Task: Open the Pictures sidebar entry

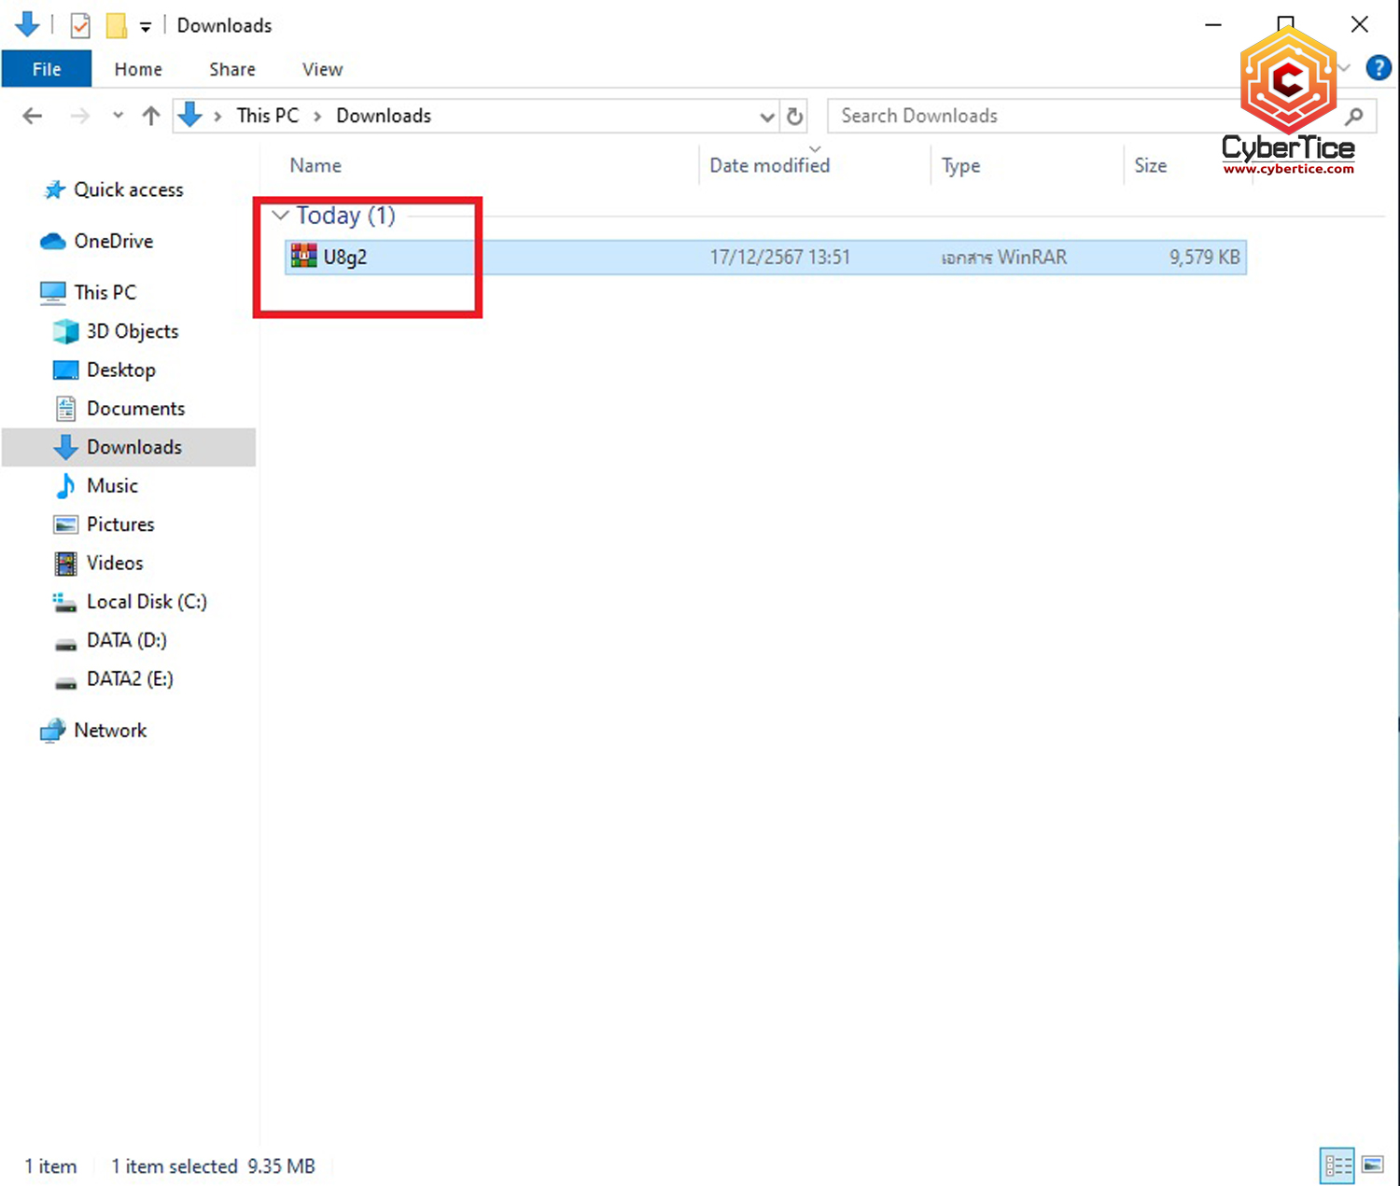Action: coord(119,524)
